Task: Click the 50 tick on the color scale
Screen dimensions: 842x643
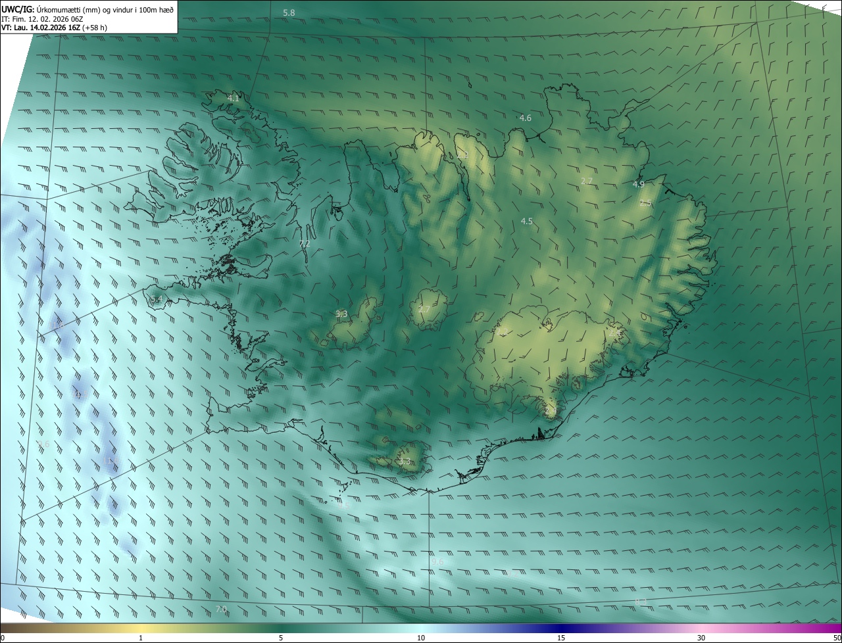Action: pyautogui.click(x=837, y=638)
